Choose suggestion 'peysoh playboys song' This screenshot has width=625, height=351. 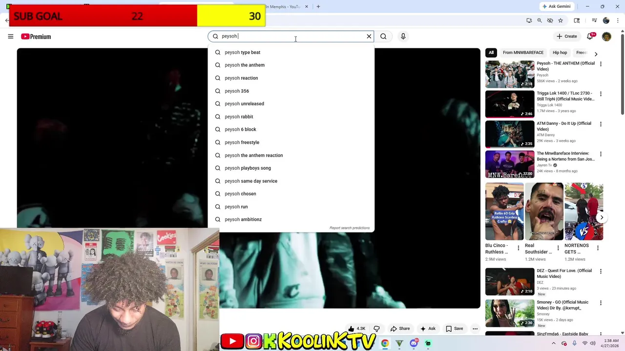pyautogui.click(x=291, y=168)
